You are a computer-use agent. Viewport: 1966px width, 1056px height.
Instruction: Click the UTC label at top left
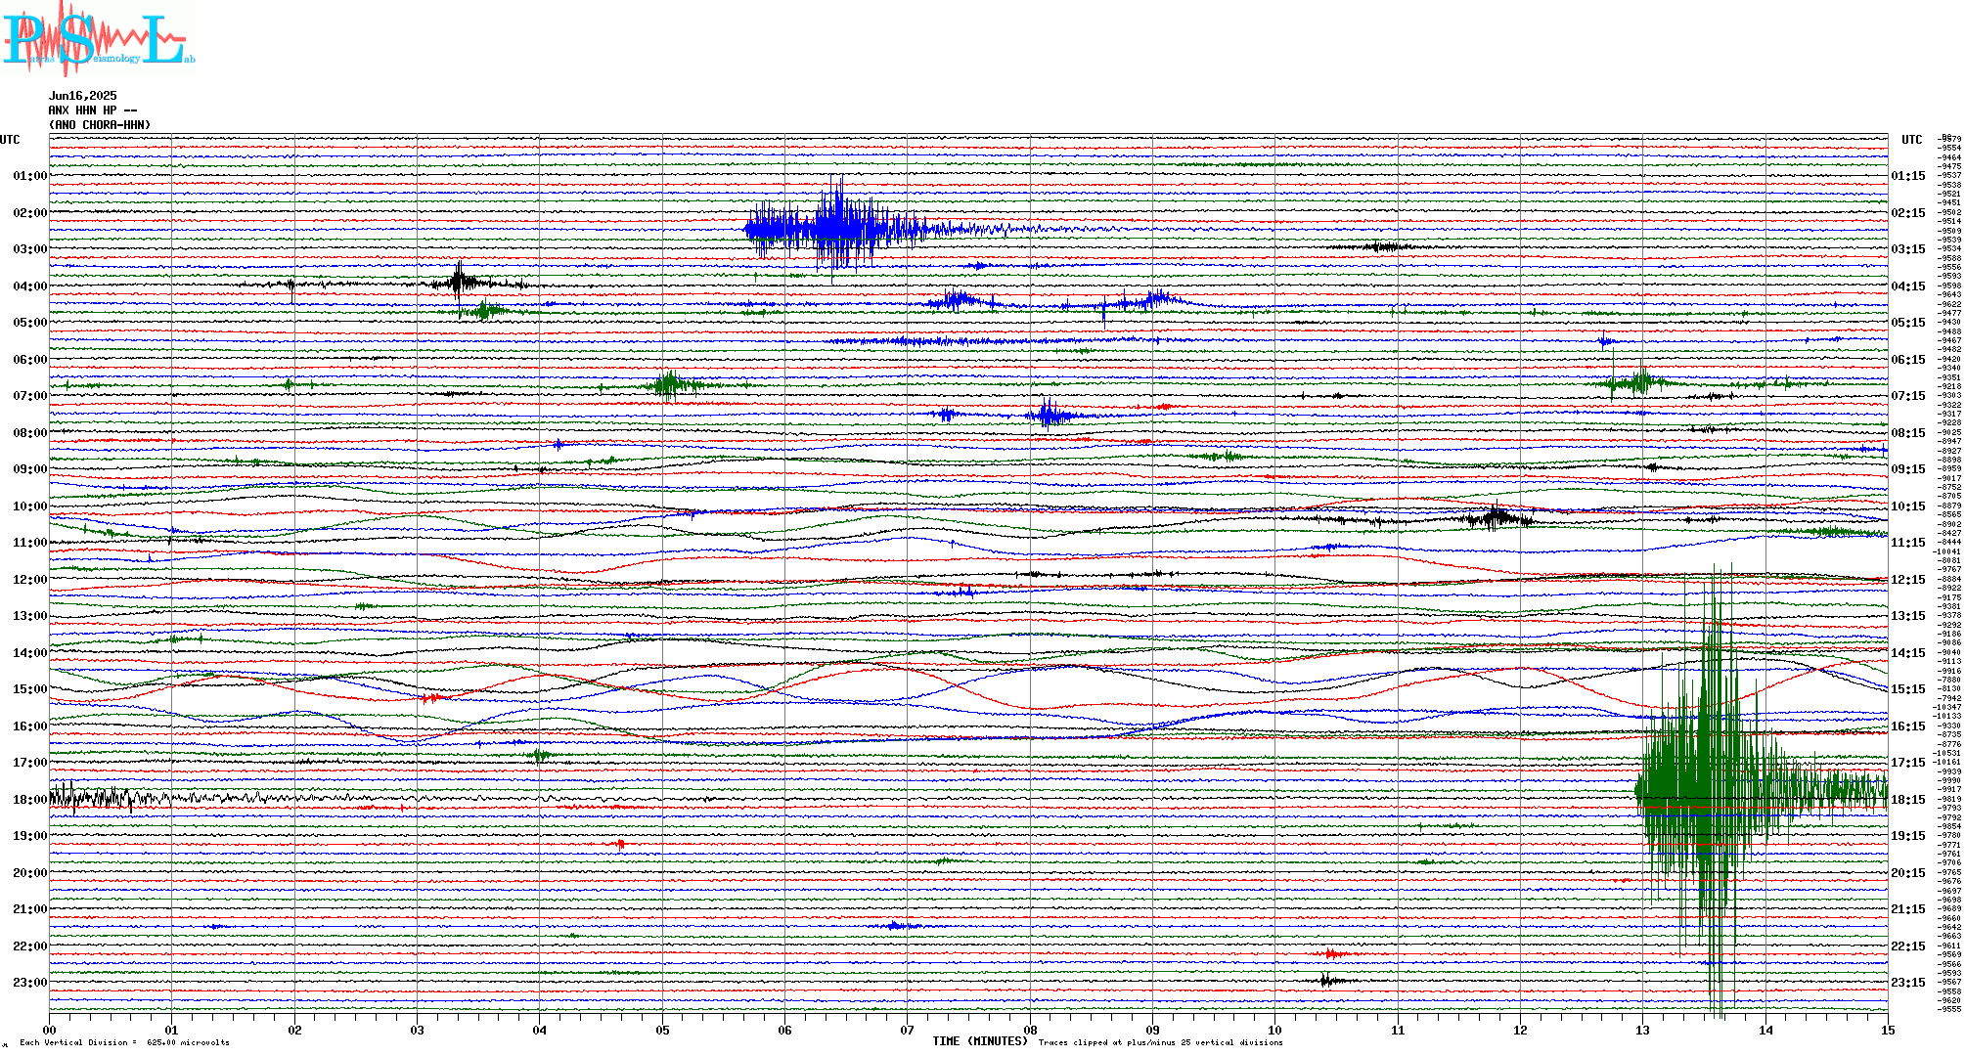[10, 140]
